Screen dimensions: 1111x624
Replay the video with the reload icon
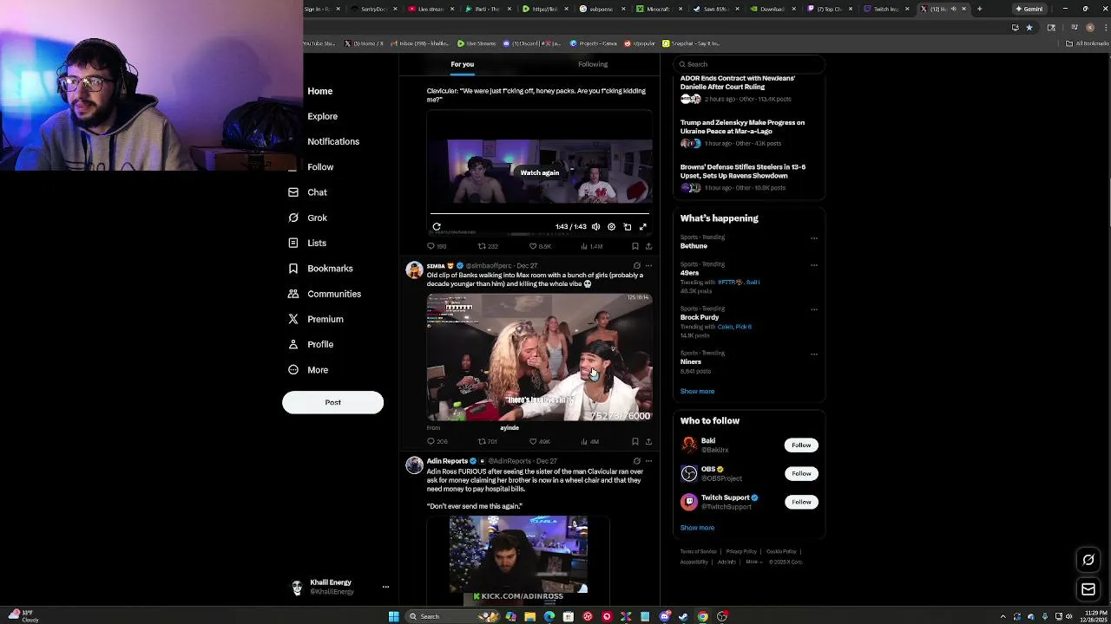point(437,227)
